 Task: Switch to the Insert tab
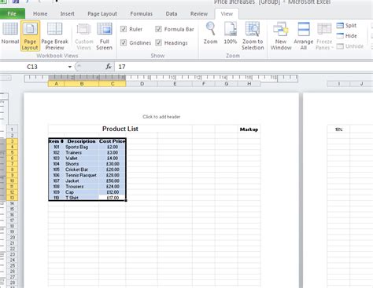click(x=67, y=13)
